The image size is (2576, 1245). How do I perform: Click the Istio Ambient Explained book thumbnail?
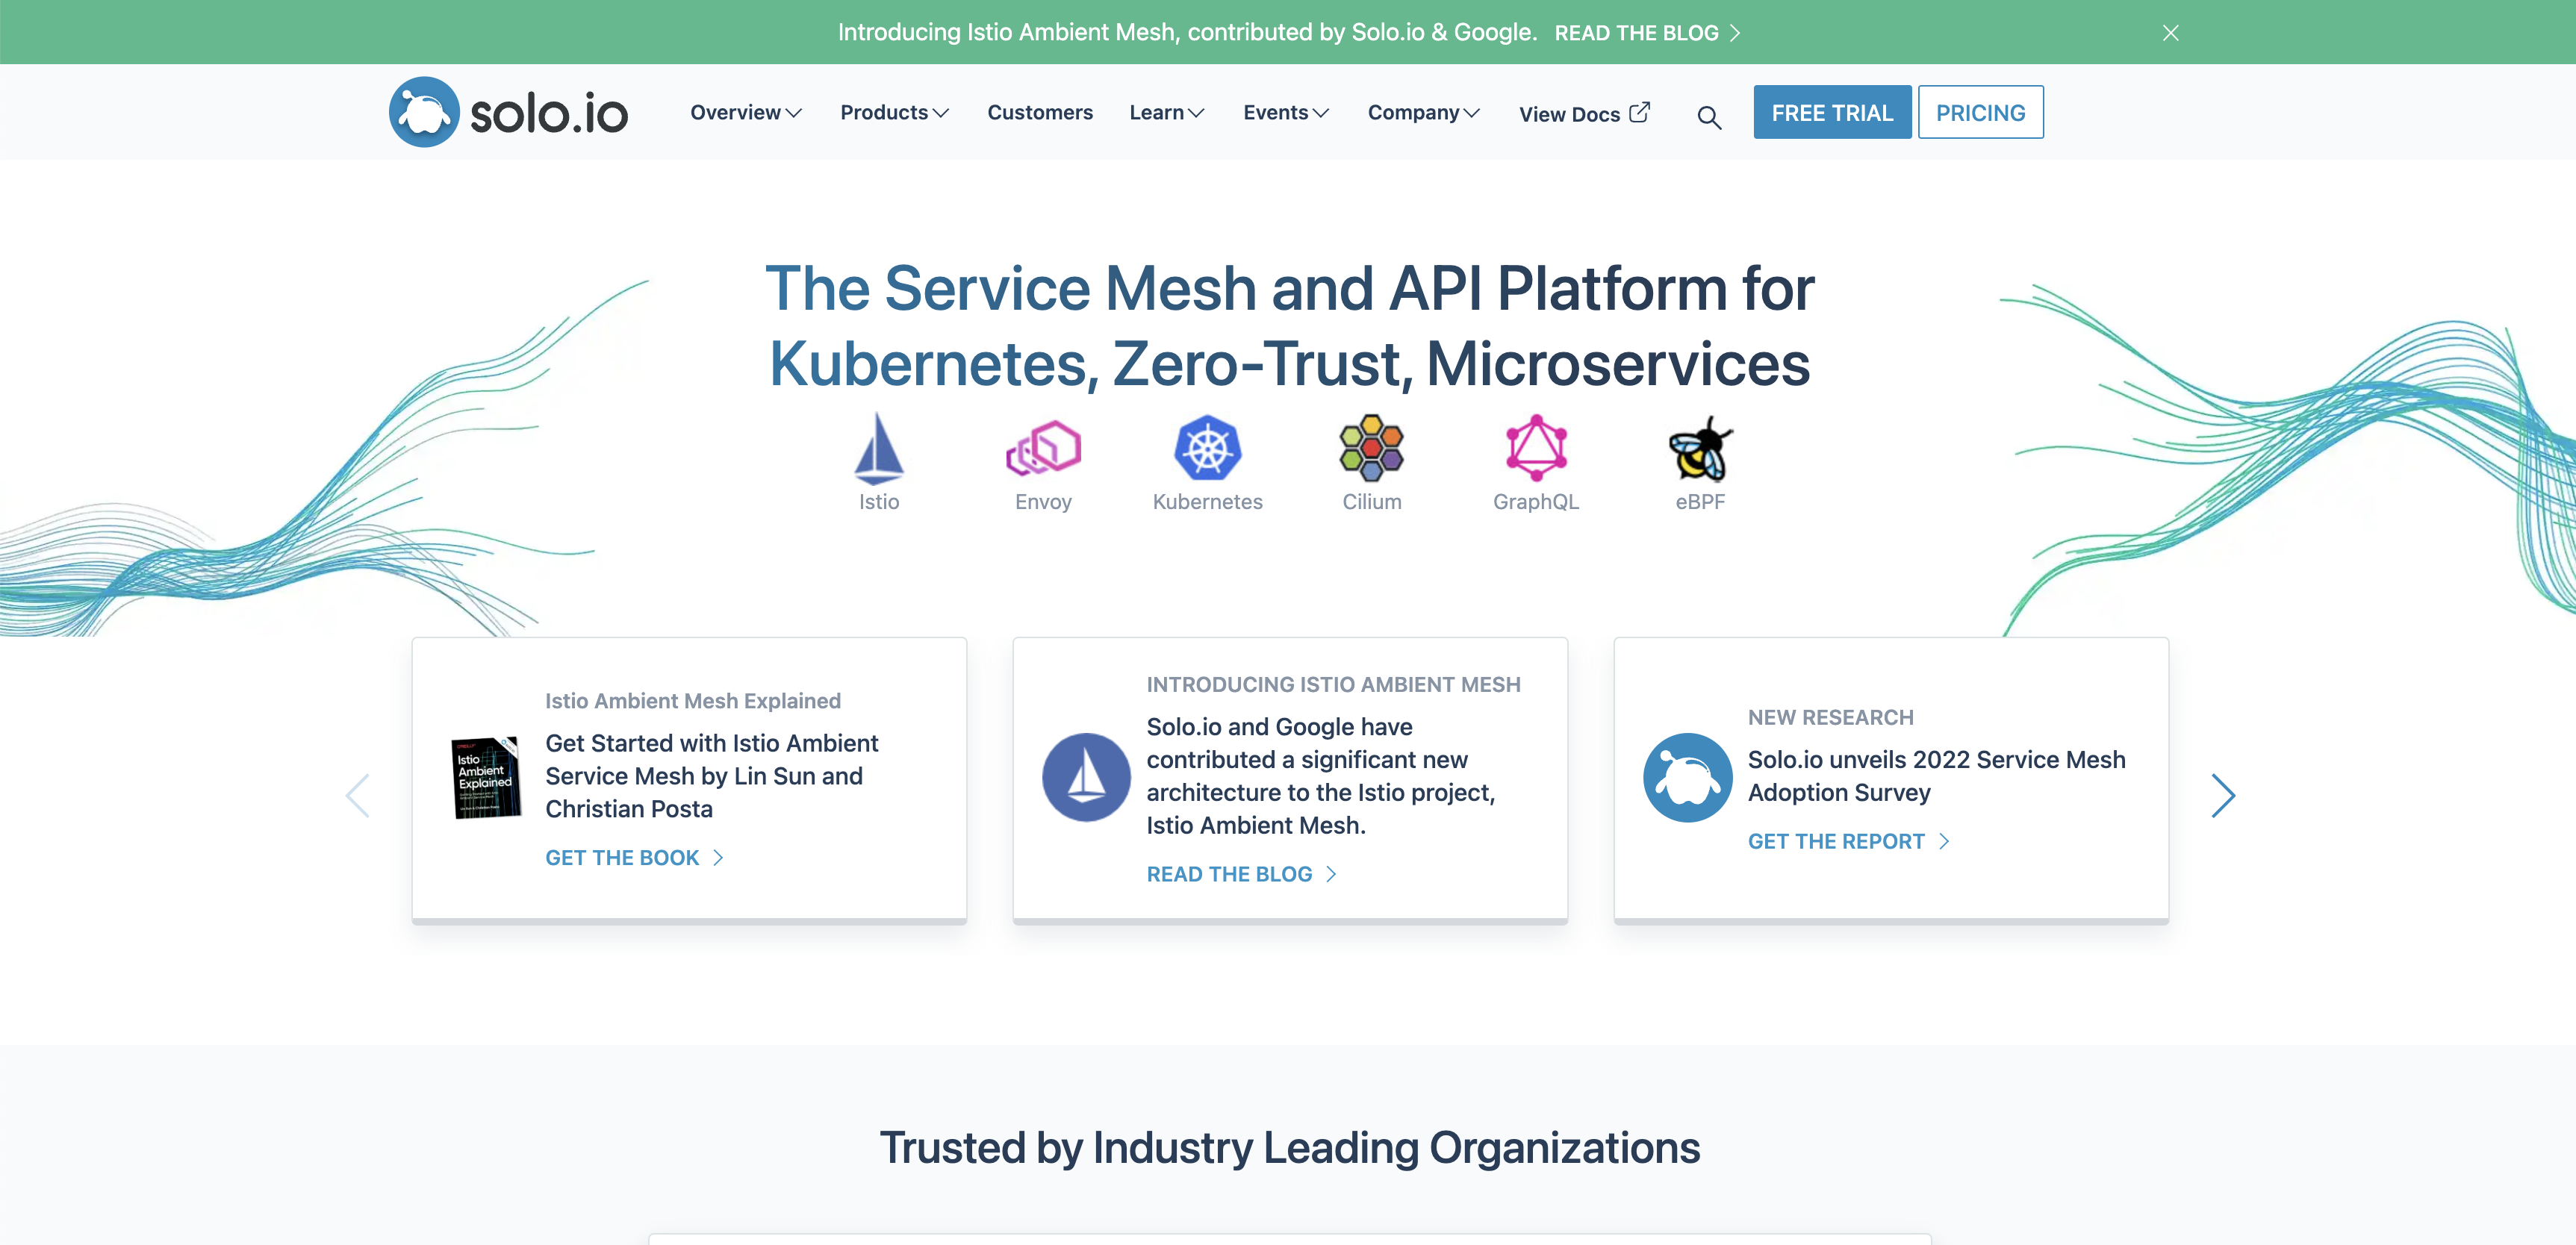(486, 777)
